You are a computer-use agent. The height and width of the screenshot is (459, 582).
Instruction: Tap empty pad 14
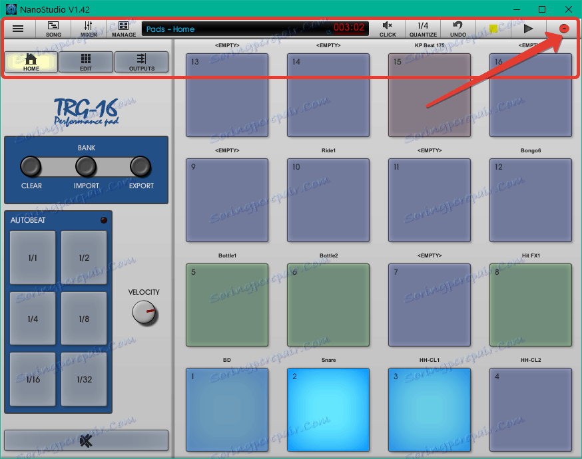click(x=328, y=95)
